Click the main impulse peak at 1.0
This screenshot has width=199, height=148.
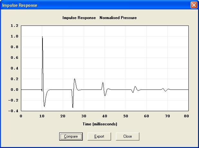pos(43,37)
